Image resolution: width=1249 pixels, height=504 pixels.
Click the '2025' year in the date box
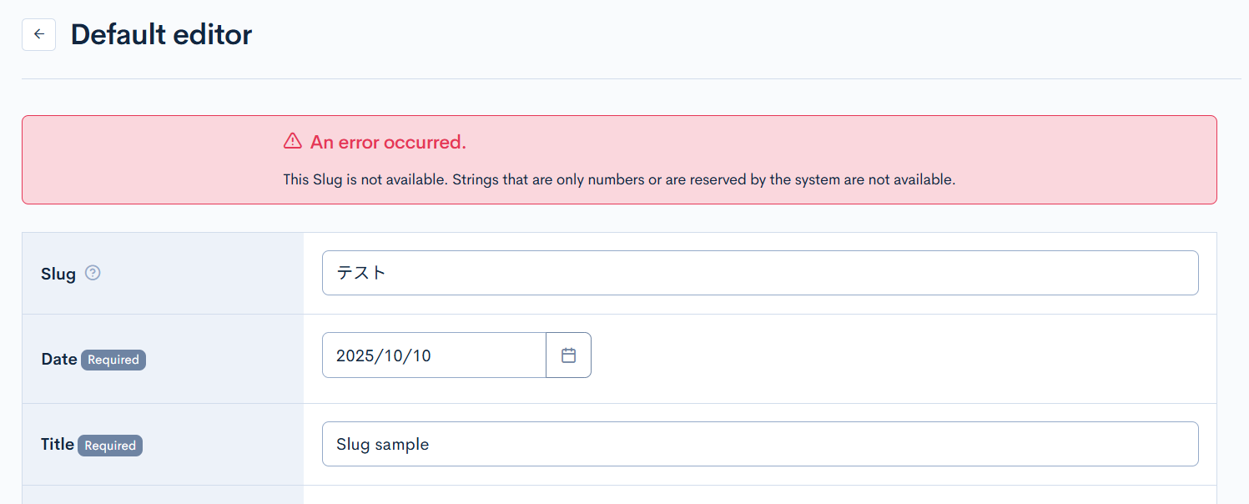[354, 355]
